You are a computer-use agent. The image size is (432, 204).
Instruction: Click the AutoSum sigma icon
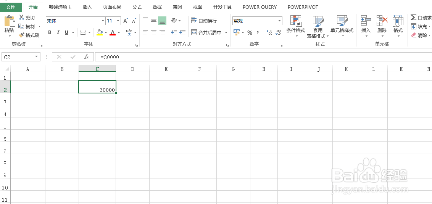tap(414, 18)
